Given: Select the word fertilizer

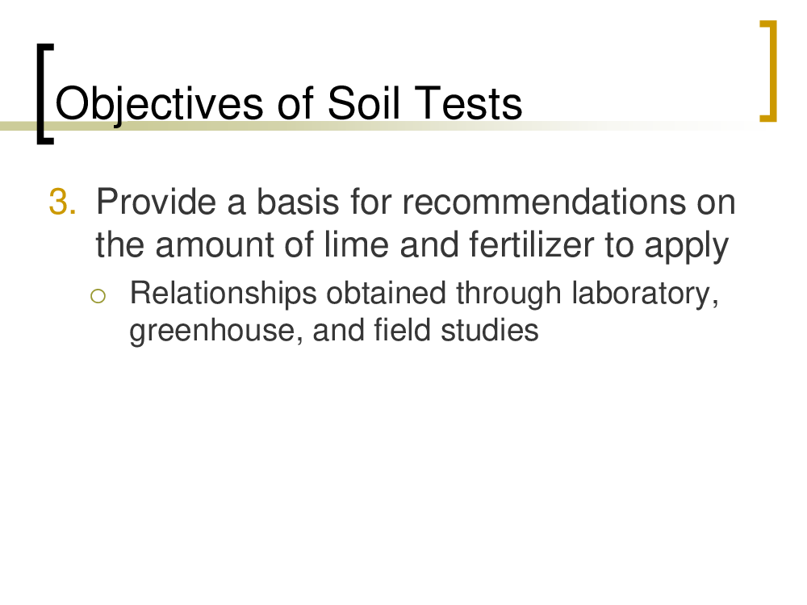Looking at the screenshot, I should [532, 244].
